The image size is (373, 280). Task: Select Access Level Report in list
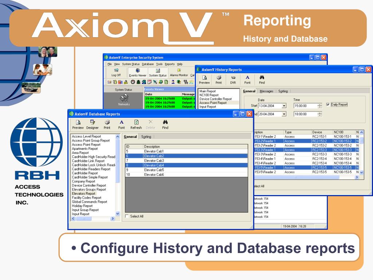pyautogui.click(x=86, y=136)
